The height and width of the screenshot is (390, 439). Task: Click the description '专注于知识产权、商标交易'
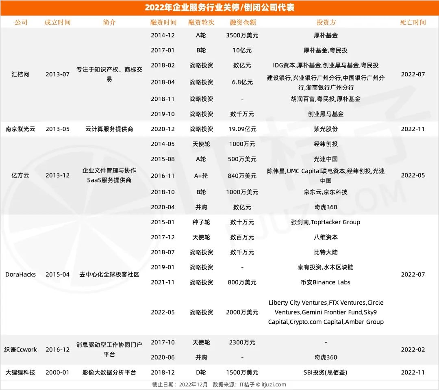(x=109, y=74)
